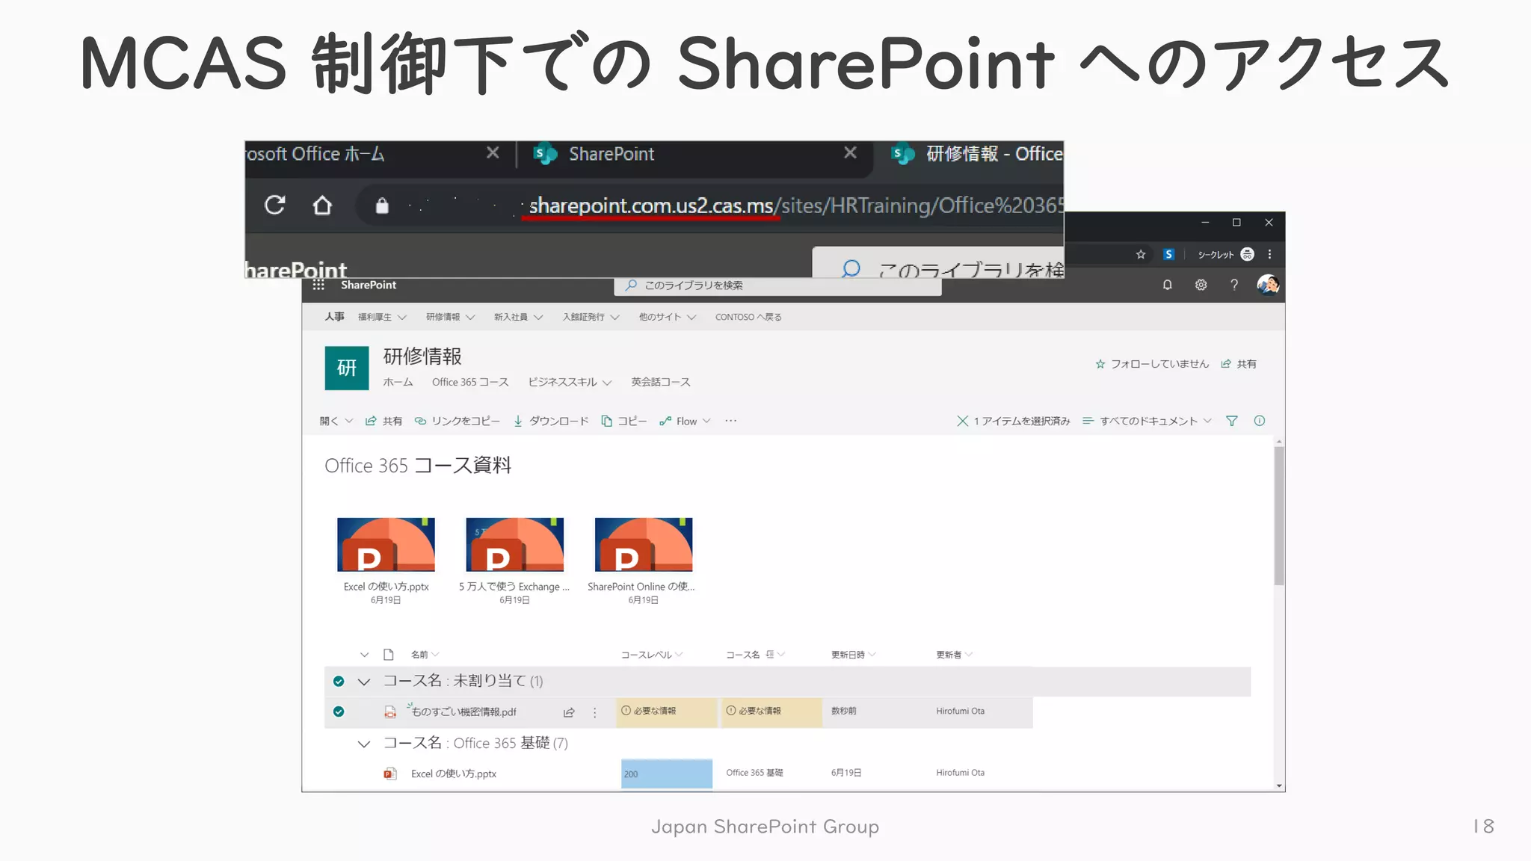Open the browser three-dot menu

pyautogui.click(x=1269, y=254)
